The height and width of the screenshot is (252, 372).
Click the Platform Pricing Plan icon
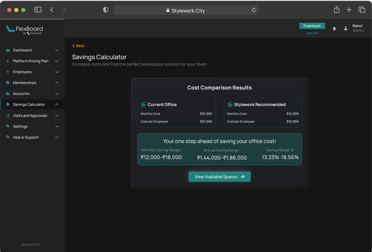click(x=8, y=61)
